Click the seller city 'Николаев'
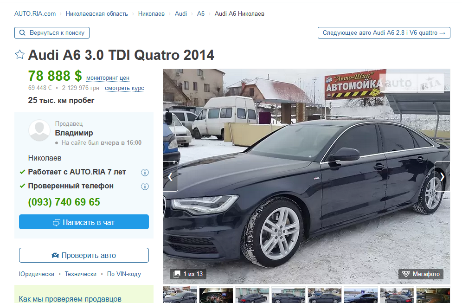The image size is (462, 303). pos(45,158)
